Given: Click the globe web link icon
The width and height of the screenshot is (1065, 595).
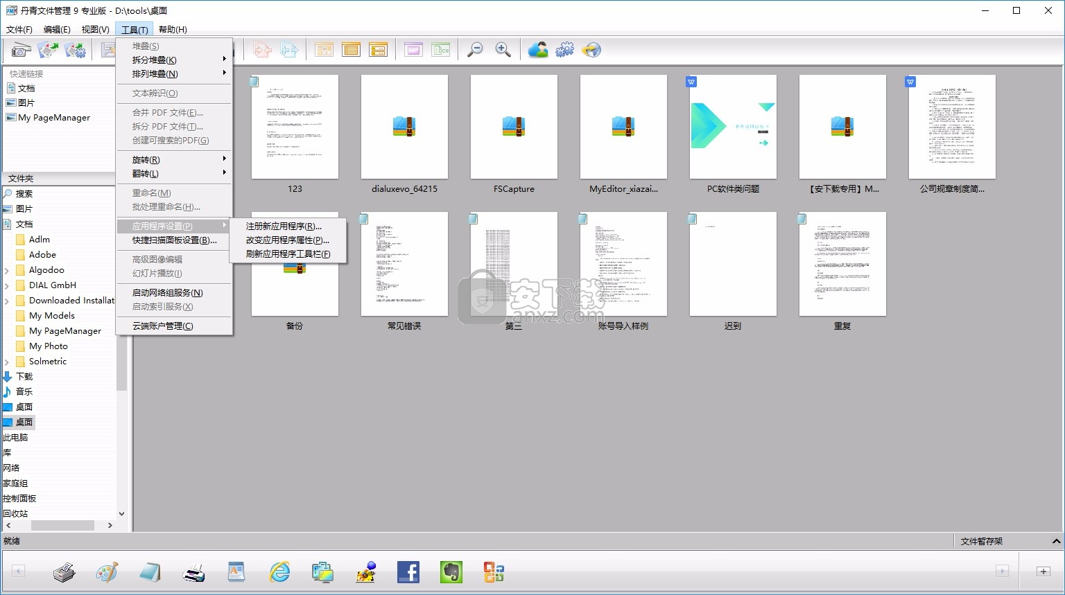Looking at the screenshot, I should pos(591,50).
